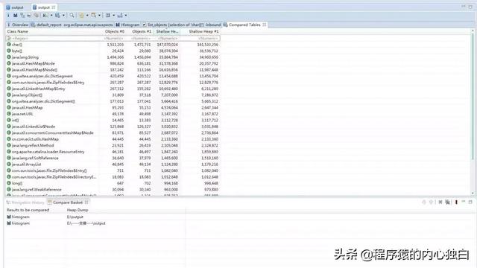Image resolution: width=477 pixels, height=268 pixels.
Task: Click the java.net.URL class icon
Action: pos(9,114)
